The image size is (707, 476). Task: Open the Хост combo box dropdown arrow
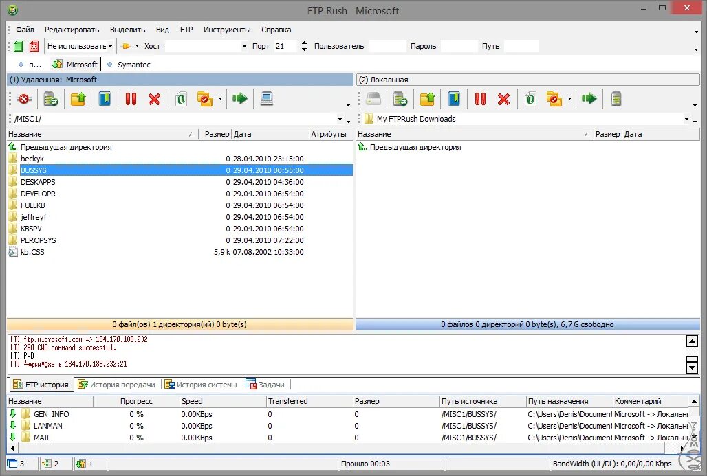[244, 46]
